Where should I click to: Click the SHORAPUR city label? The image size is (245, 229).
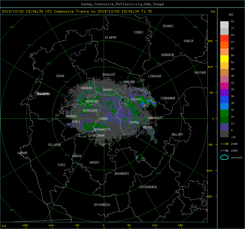[x=167, y=55]
